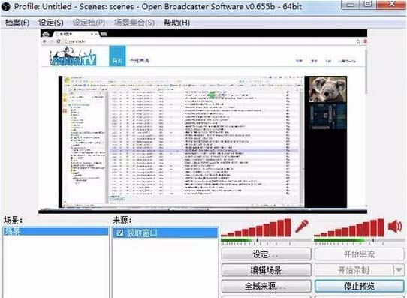The height and width of the screenshot is (298, 407).
Task: Click the OBS logo in title bar
Action: point(5,6)
